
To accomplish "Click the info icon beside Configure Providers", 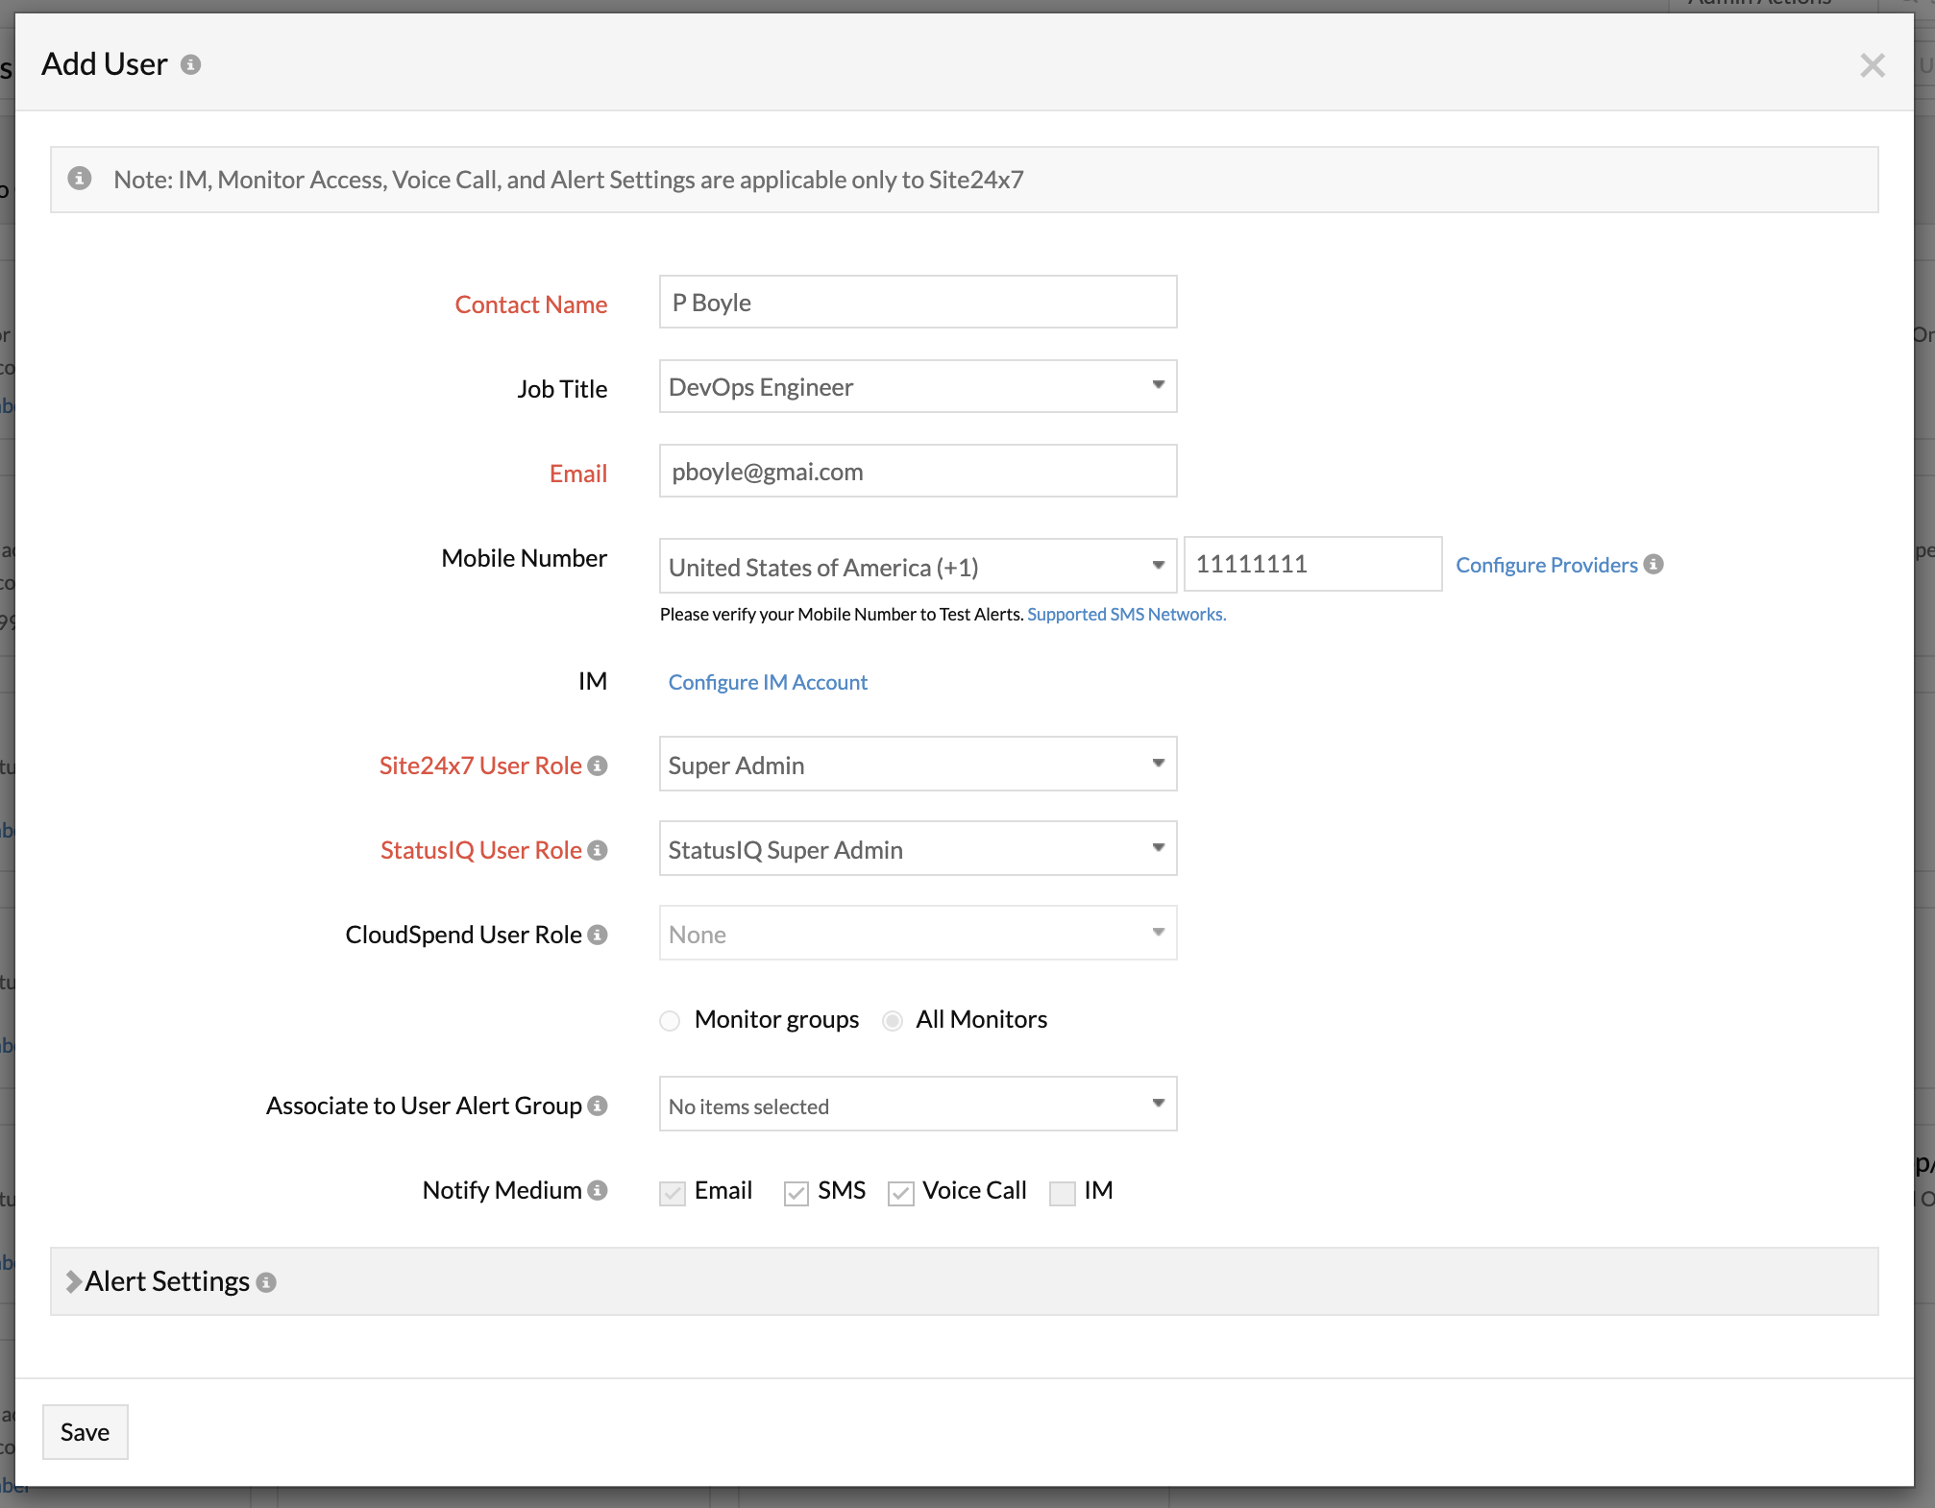I will tap(1654, 565).
